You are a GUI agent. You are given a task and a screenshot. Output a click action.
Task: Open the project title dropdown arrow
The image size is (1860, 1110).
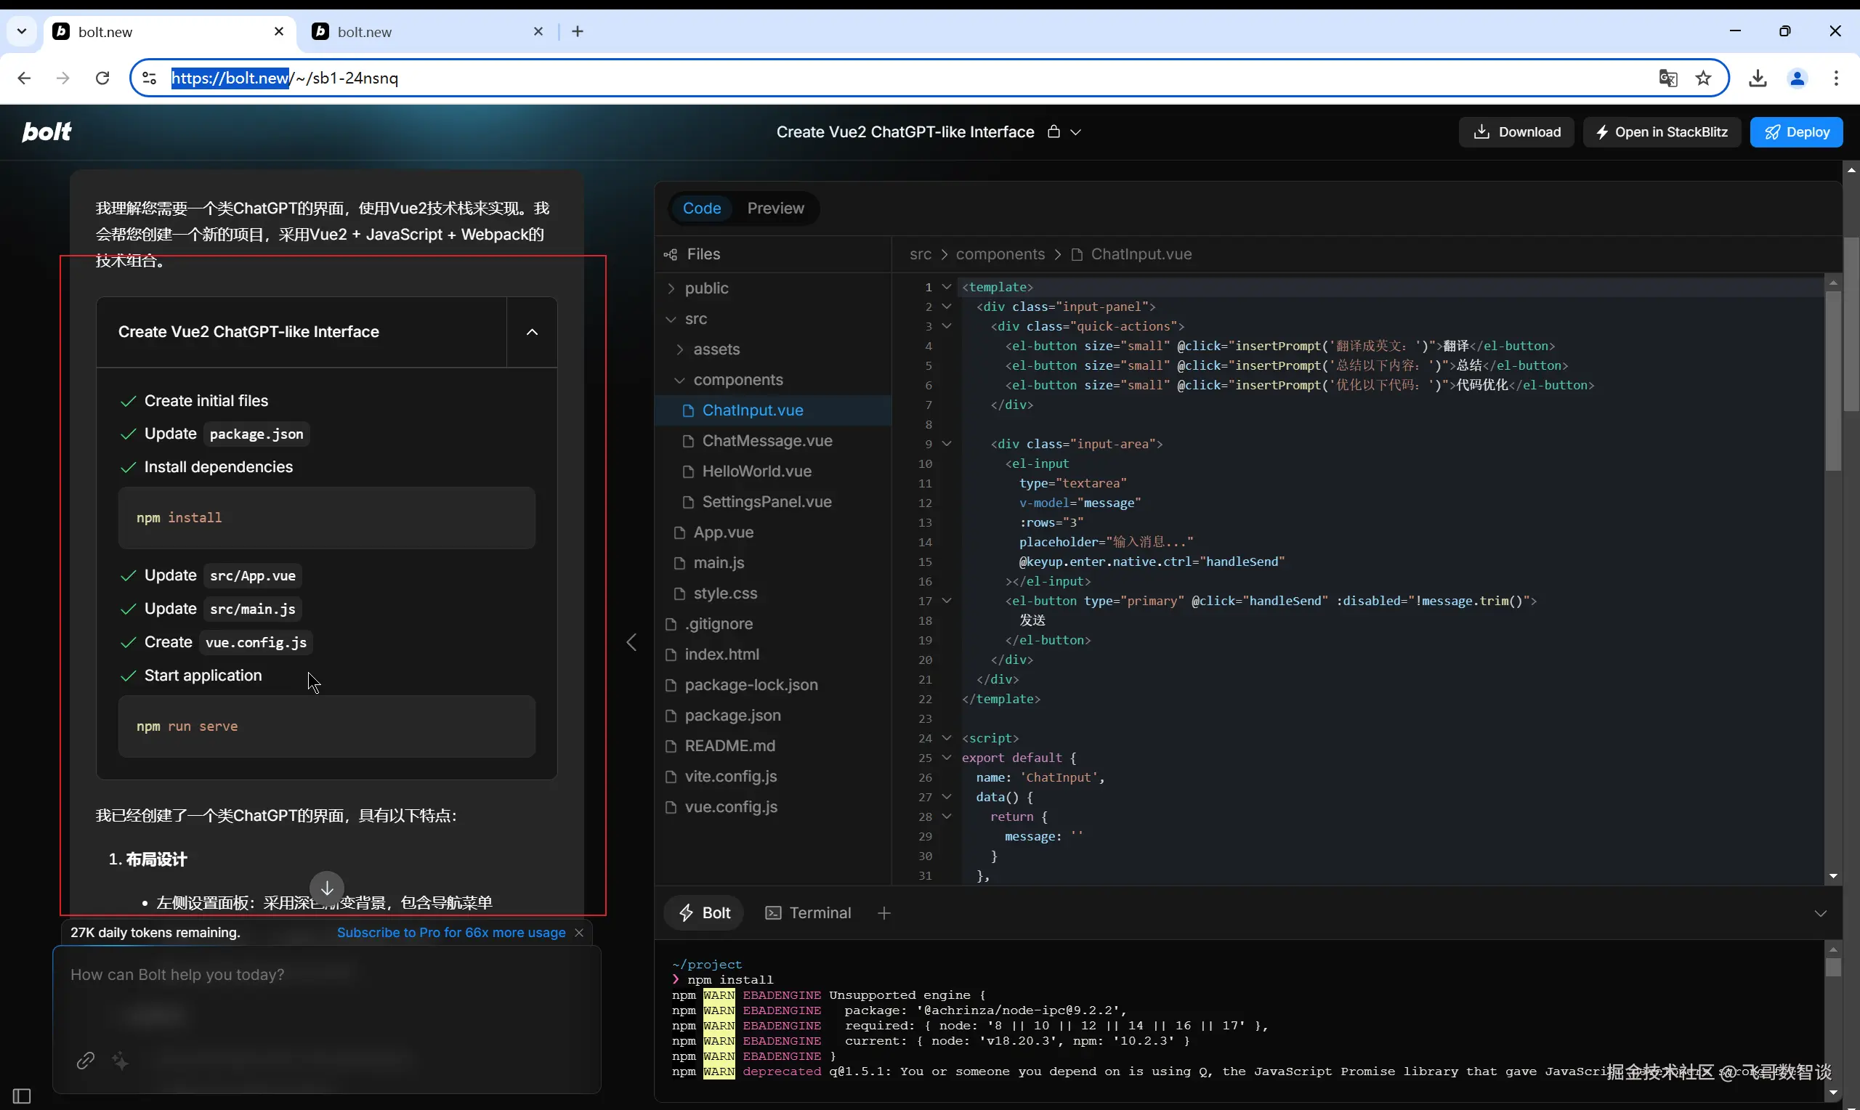[x=1075, y=132]
